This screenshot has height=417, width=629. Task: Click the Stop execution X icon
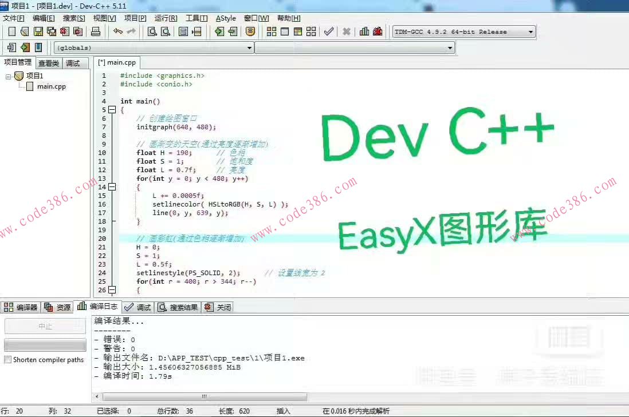[x=347, y=31]
